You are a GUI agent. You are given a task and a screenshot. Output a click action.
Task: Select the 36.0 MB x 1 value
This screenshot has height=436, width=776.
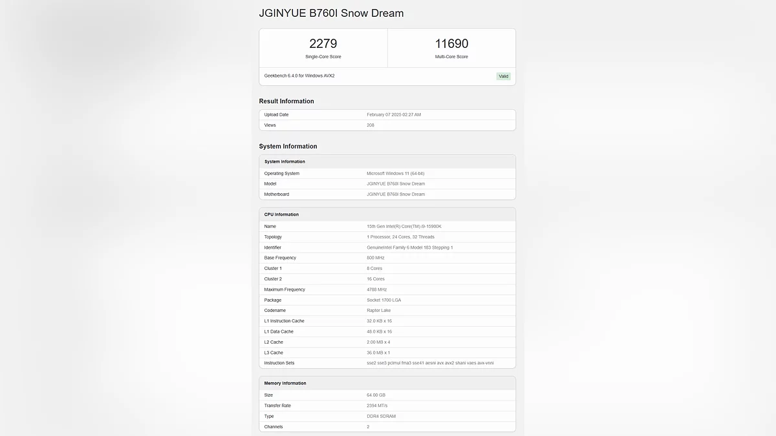pyautogui.click(x=378, y=353)
